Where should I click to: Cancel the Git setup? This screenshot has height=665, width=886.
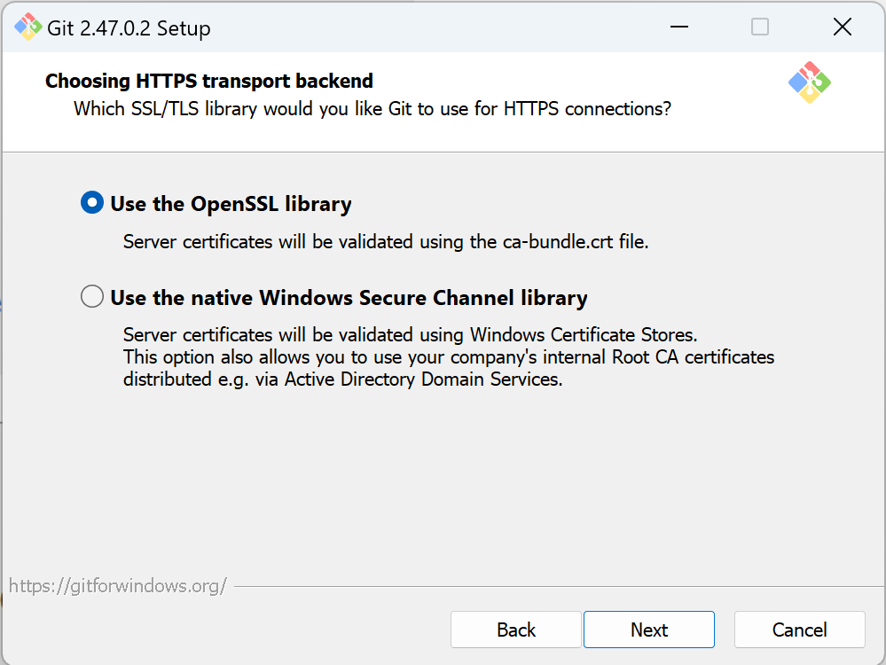[800, 630]
